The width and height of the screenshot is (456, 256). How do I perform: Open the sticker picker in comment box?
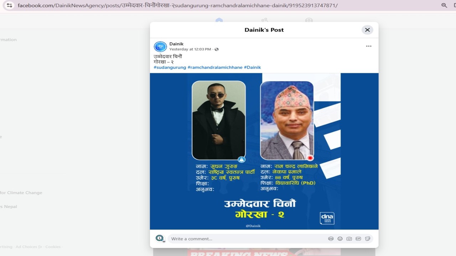click(368, 239)
